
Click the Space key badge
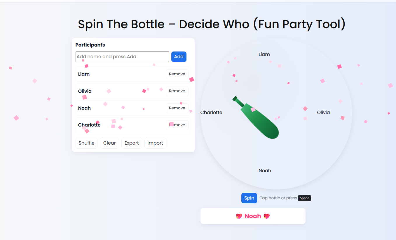[304, 198]
